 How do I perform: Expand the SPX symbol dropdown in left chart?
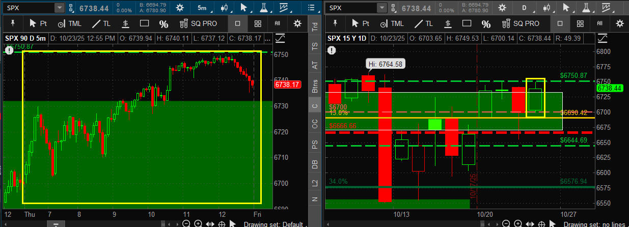(x=60, y=8)
